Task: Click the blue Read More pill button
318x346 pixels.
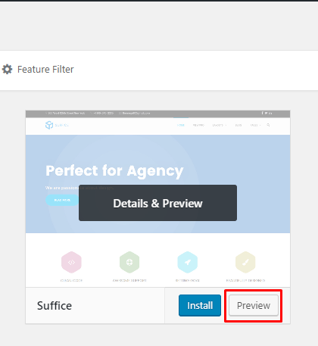Action: pyautogui.click(x=62, y=200)
